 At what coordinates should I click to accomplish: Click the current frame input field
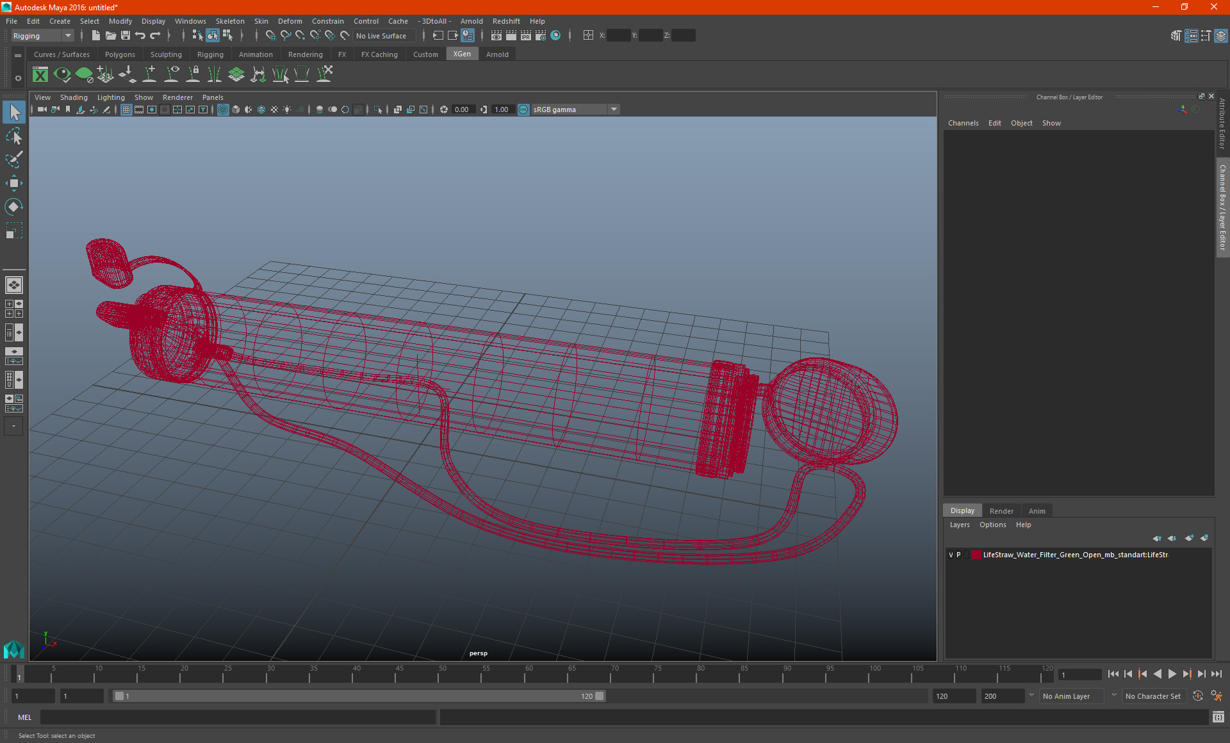pyautogui.click(x=1079, y=674)
